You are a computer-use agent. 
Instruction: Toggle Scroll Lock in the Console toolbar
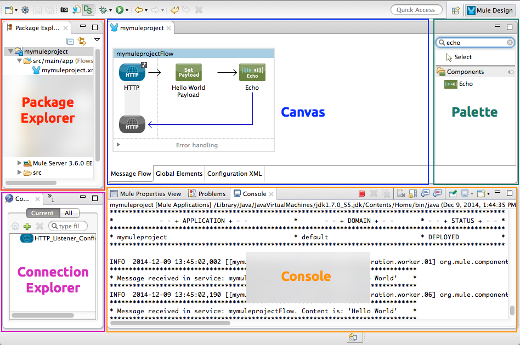tap(412, 193)
